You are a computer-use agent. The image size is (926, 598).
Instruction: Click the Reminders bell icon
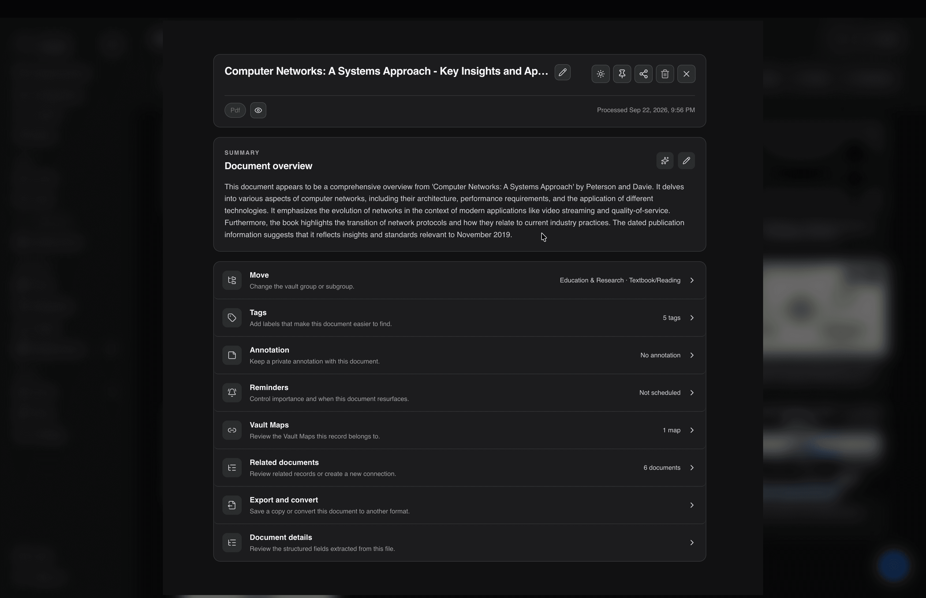pyautogui.click(x=232, y=393)
